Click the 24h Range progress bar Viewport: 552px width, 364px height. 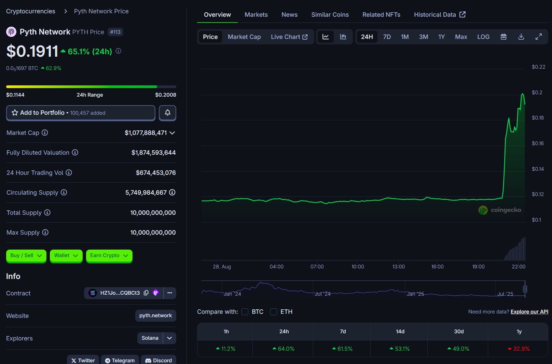(91, 87)
